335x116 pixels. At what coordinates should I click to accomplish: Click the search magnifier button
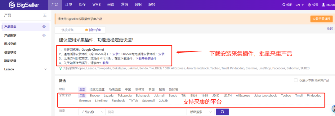pos(222,112)
